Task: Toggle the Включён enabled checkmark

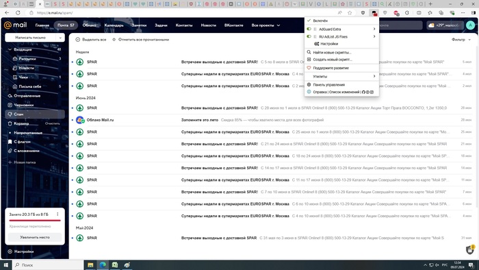Action: pyautogui.click(x=309, y=21)
